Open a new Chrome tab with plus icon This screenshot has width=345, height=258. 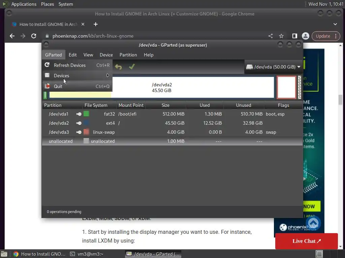(95, 24)
